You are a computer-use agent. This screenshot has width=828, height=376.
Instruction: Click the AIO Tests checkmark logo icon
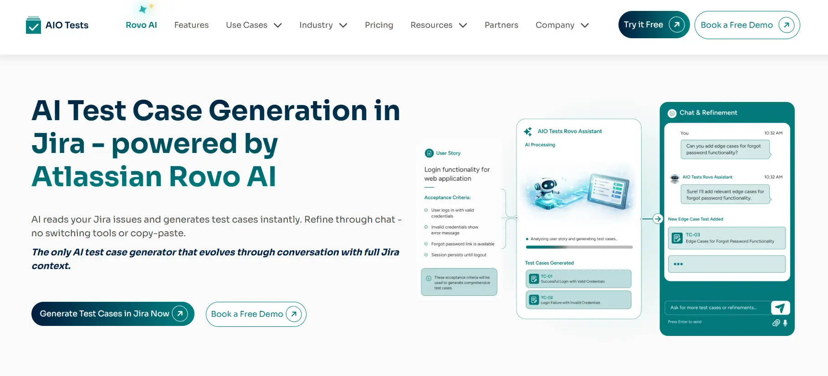[x=33, y=25]
